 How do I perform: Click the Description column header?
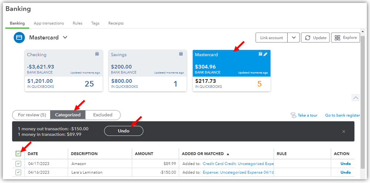84,154
